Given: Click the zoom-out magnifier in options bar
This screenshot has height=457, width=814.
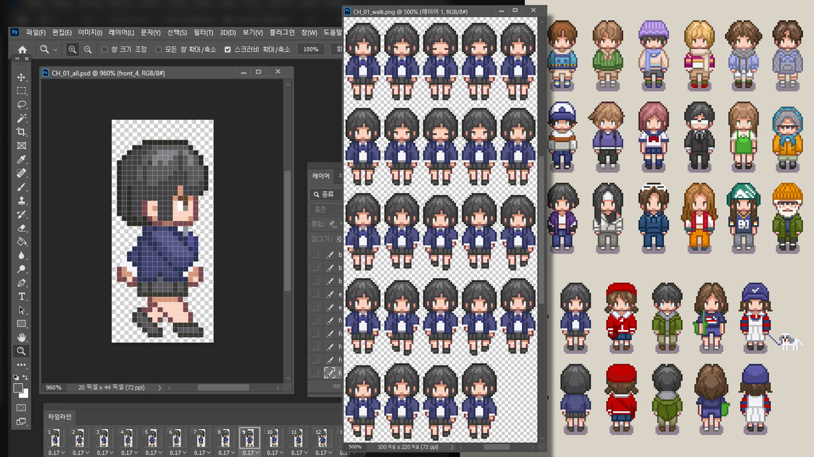Looking at the screenshot, I should pyautogui.click(x=88, y=49).
